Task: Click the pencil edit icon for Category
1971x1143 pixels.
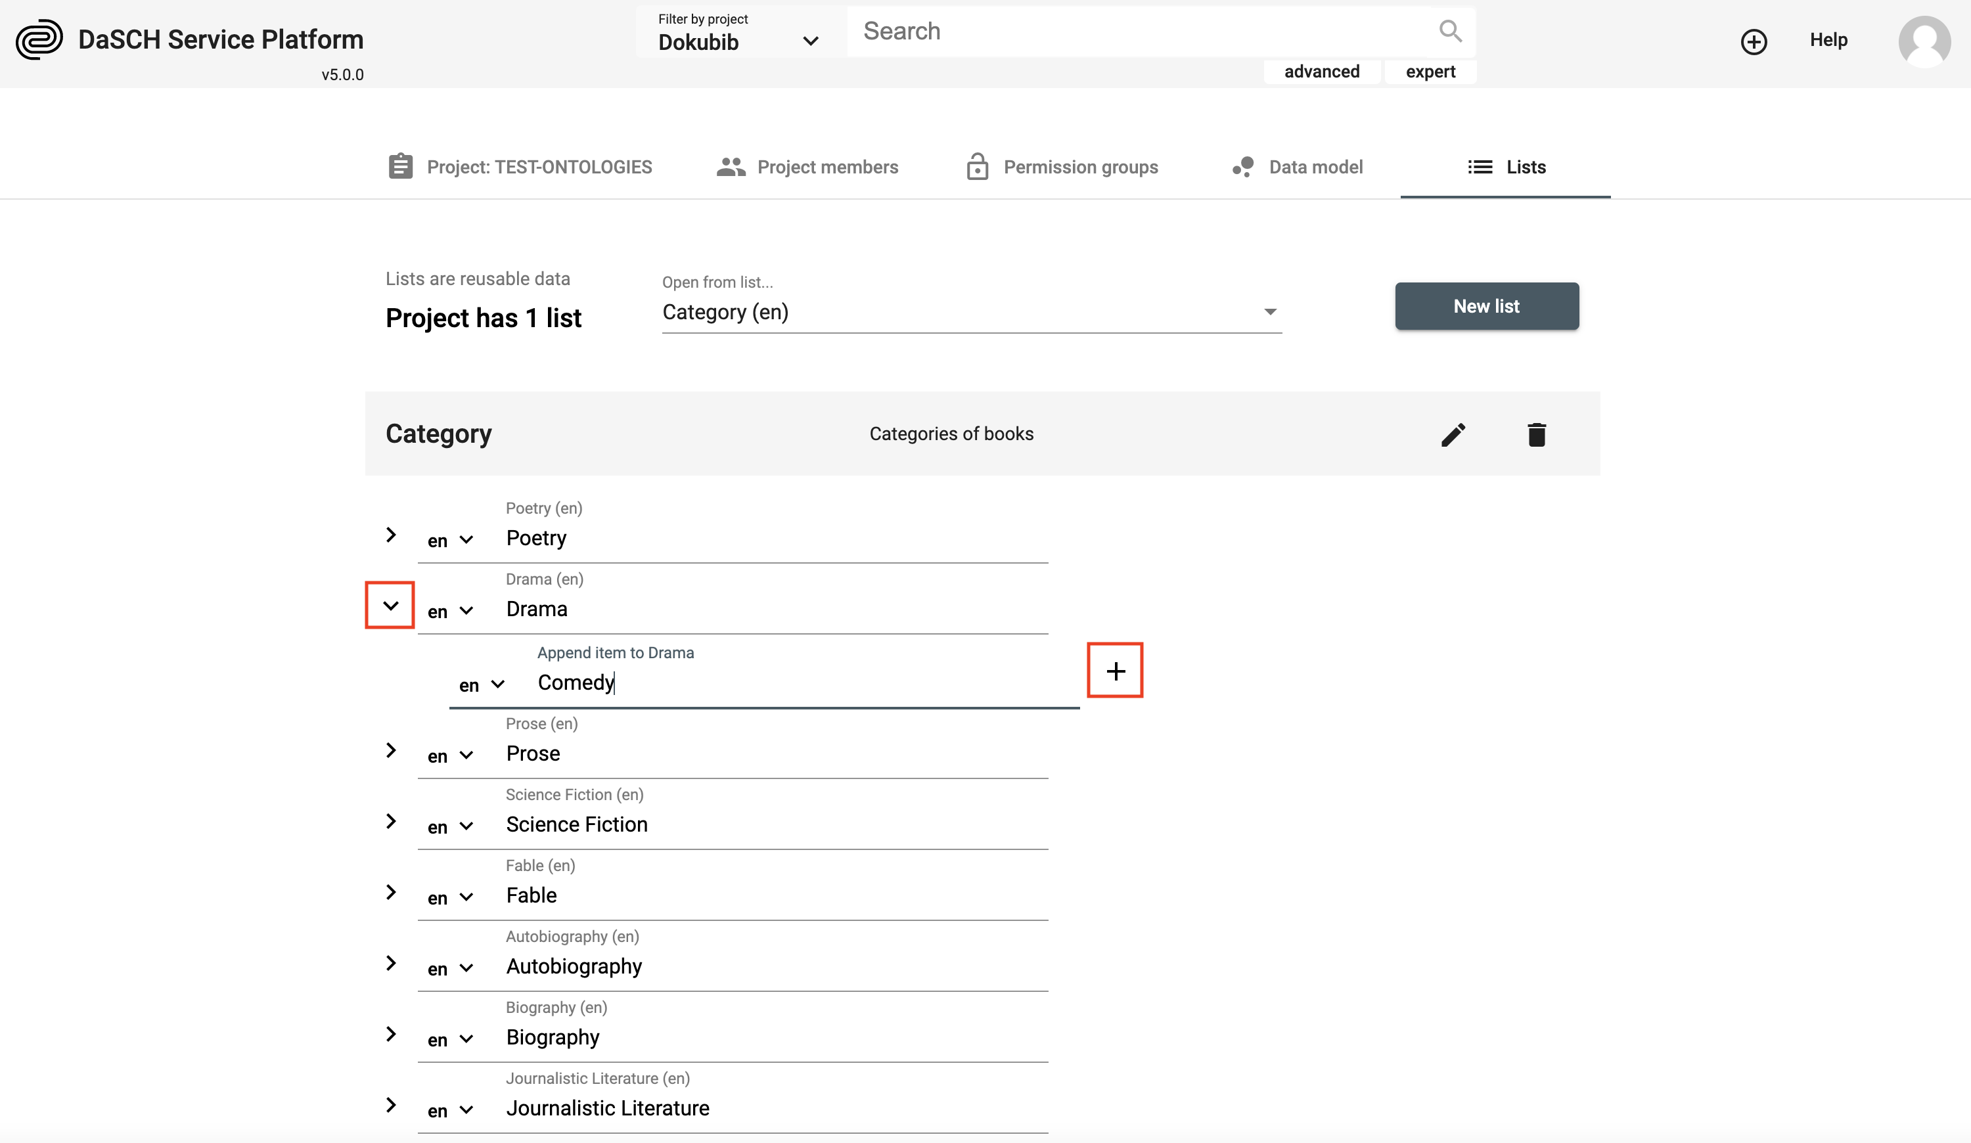Action: coord(1453,435)
